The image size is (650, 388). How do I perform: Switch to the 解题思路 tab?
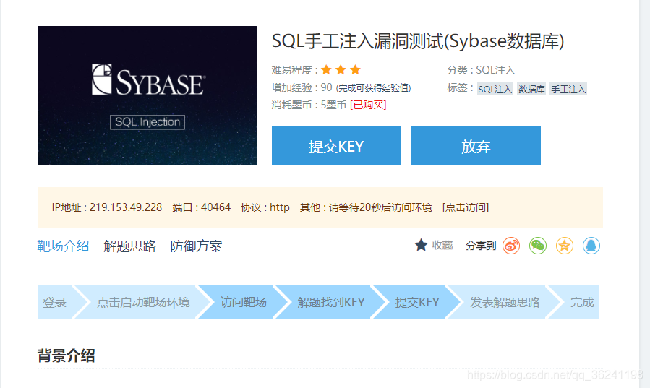129,246
